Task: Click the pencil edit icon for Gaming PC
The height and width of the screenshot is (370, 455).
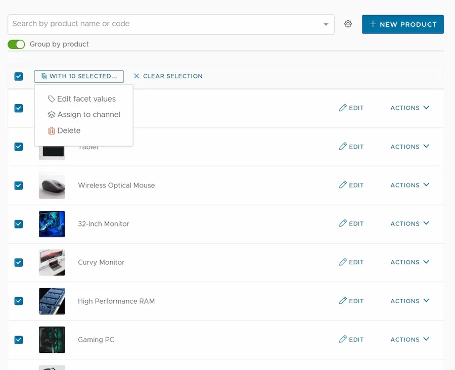Action: (343, 339)
